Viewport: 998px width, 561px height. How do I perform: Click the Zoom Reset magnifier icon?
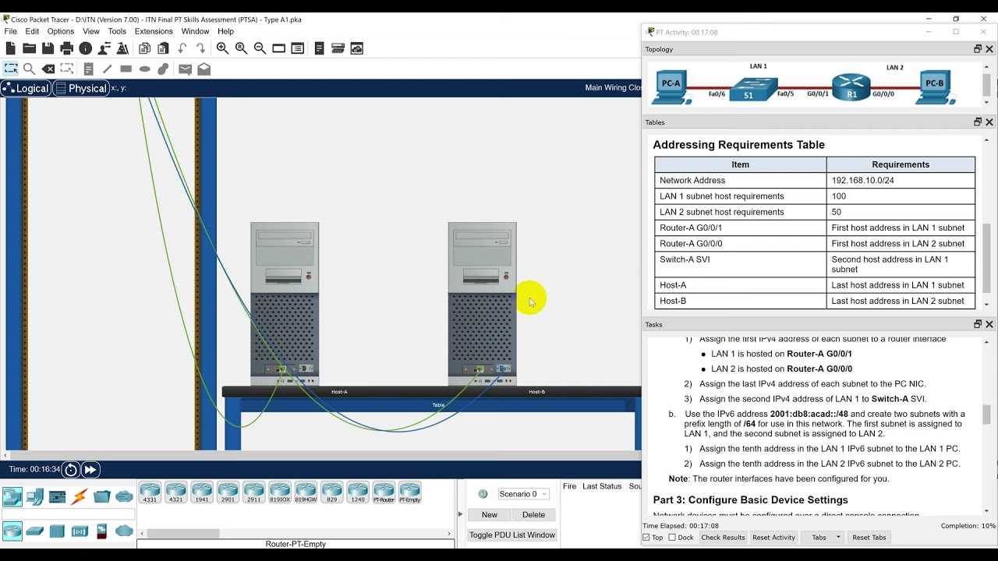click(242, 48)
